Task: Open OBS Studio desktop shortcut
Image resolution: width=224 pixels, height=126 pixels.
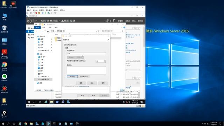Action: [x=4, y=102]
